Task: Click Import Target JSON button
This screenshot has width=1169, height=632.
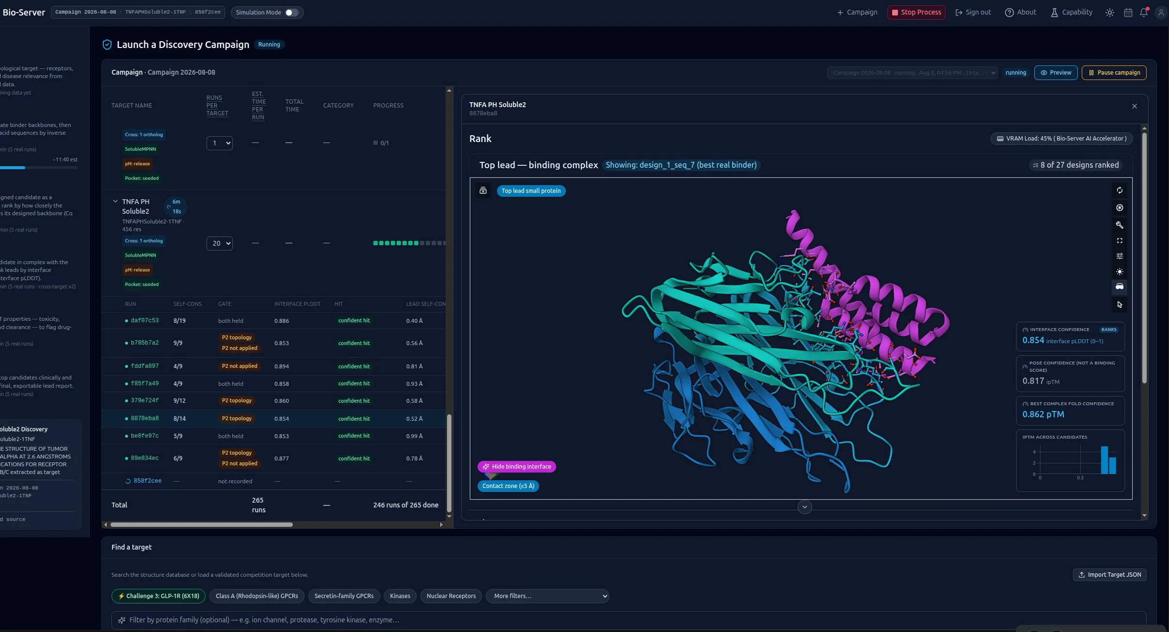Action: [1110, 575]
